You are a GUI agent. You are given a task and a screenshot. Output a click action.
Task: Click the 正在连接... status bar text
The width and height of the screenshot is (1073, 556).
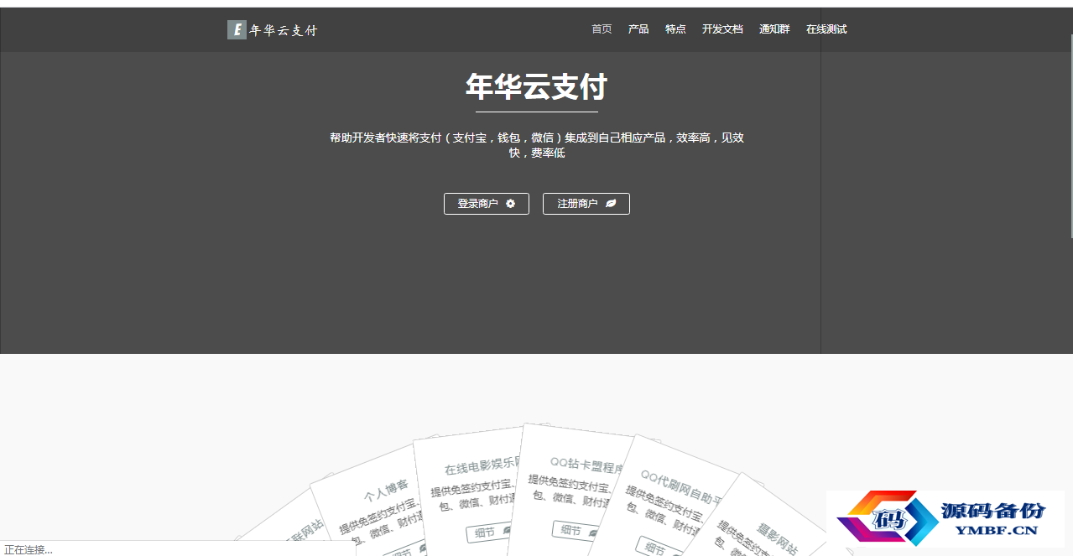pyautogui.click(x=29, y=550)
